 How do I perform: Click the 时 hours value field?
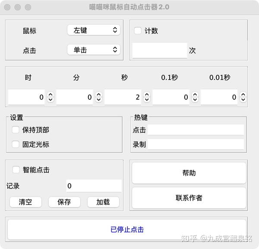coord(26,97)
